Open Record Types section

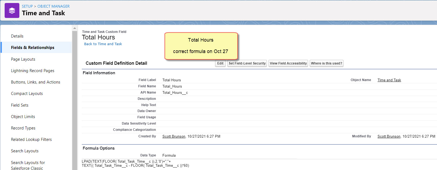click(23, 128)
